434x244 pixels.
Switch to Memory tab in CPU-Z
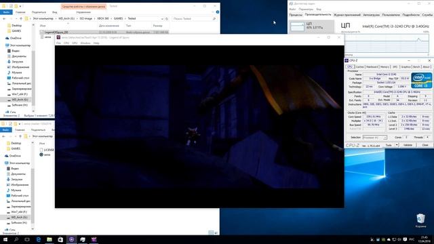pyautogui.click(x=384, y=67)
